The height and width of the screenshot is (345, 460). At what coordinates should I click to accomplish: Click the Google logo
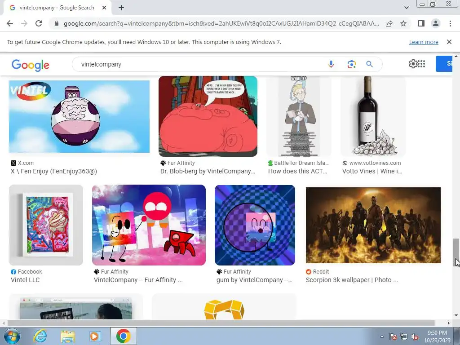(31, 65)
